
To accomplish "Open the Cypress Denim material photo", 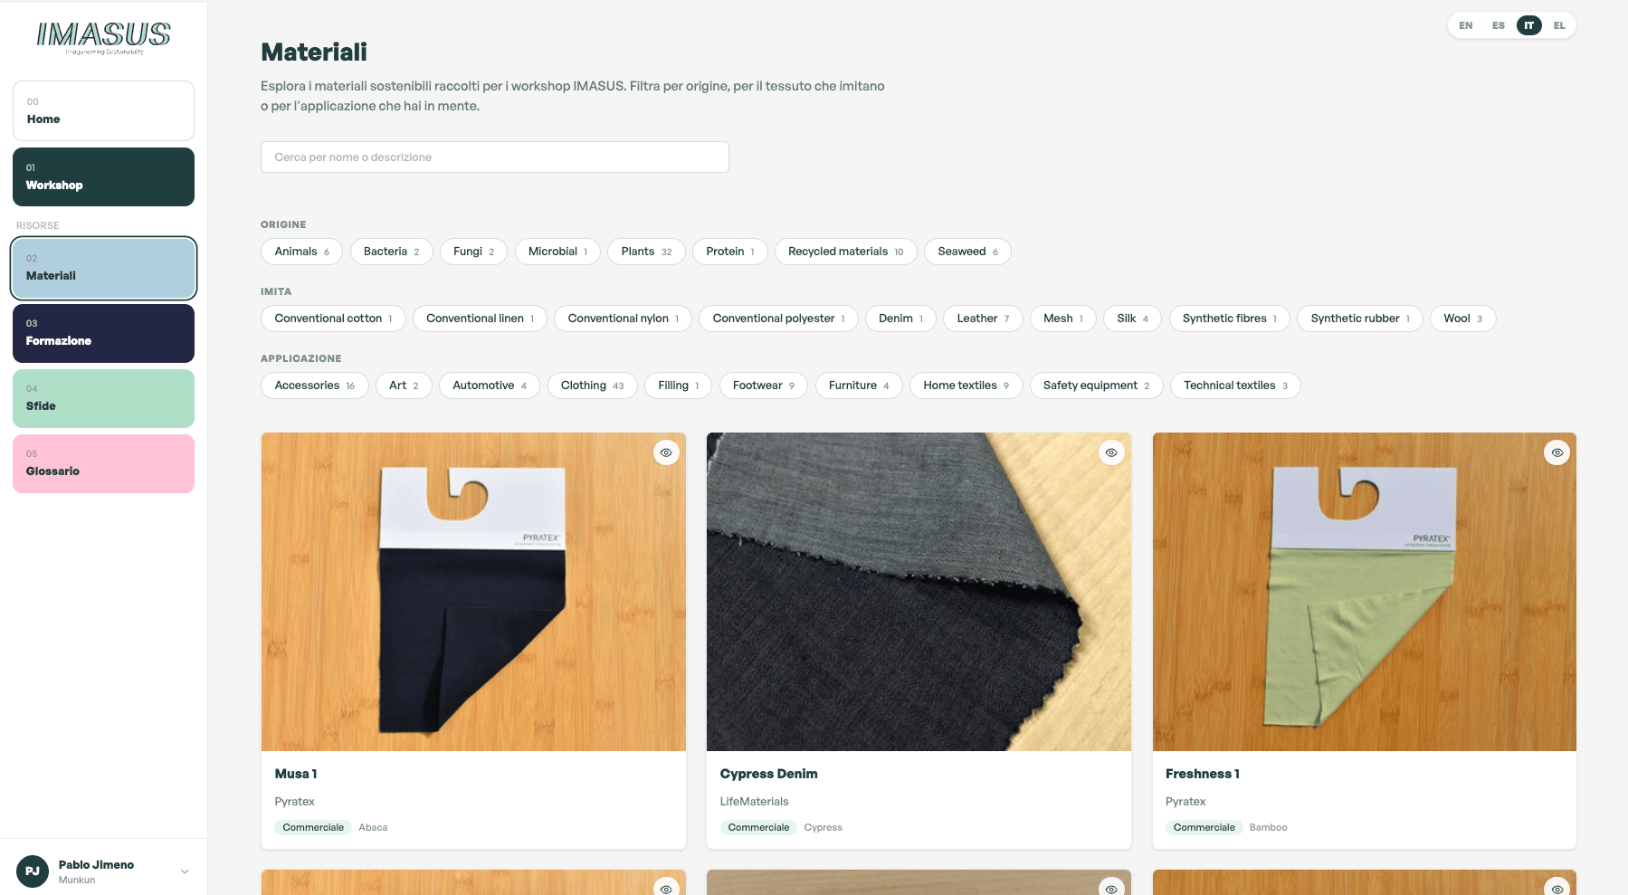I will tap(919, 592).
